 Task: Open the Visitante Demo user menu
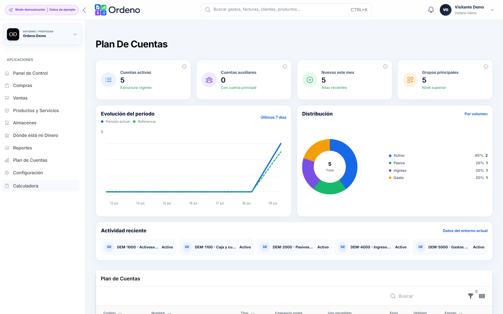(467, 10)
